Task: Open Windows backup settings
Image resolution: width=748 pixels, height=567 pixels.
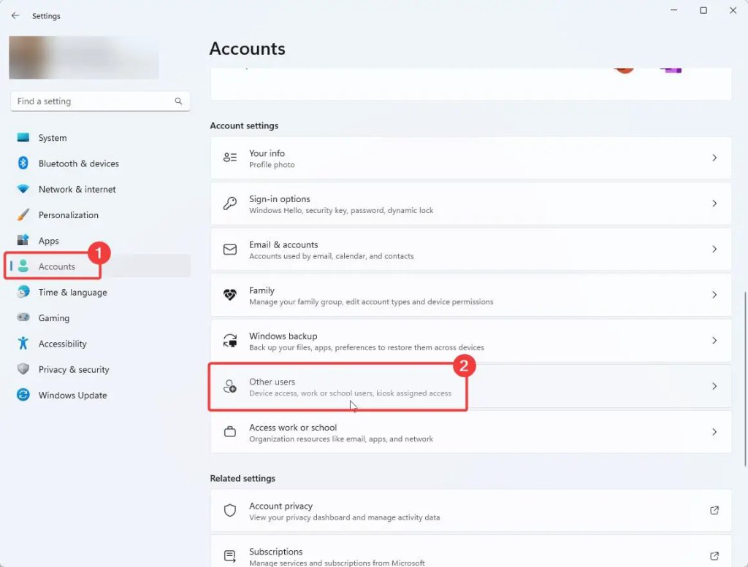Action: 471,341
